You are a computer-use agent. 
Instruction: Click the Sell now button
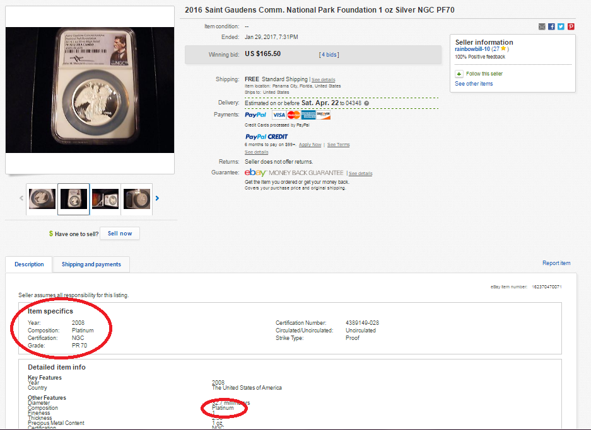point(120,233)
